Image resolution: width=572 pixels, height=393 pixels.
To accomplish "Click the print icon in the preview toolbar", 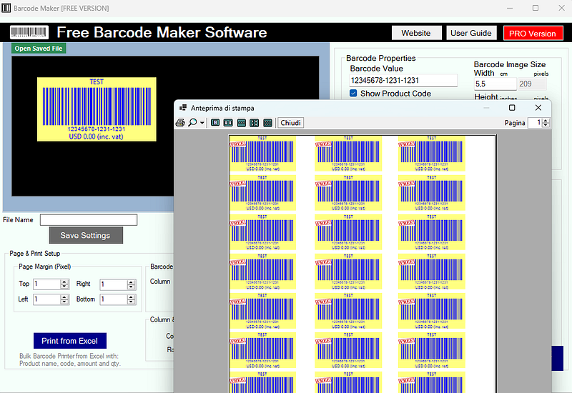I will pyautogui.click(x=180, y=123).
